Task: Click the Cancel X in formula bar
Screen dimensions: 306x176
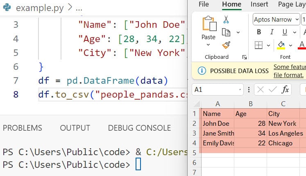Action: tap(261, 90)
